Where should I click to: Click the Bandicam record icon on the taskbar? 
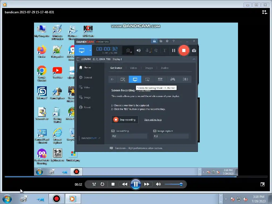point(56,199)
